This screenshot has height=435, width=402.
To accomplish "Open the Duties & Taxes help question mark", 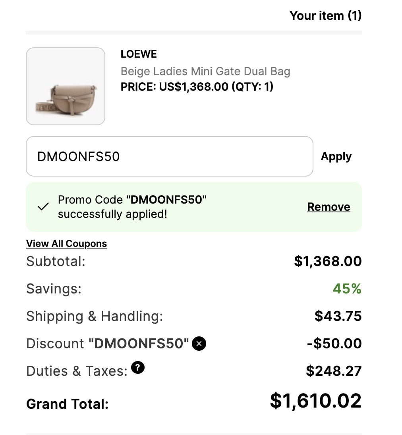I will 138,367.
